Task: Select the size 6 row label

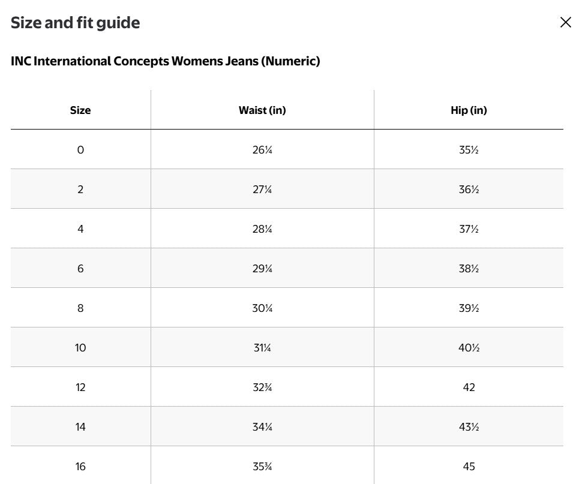Action: click(x=80, y=269)
